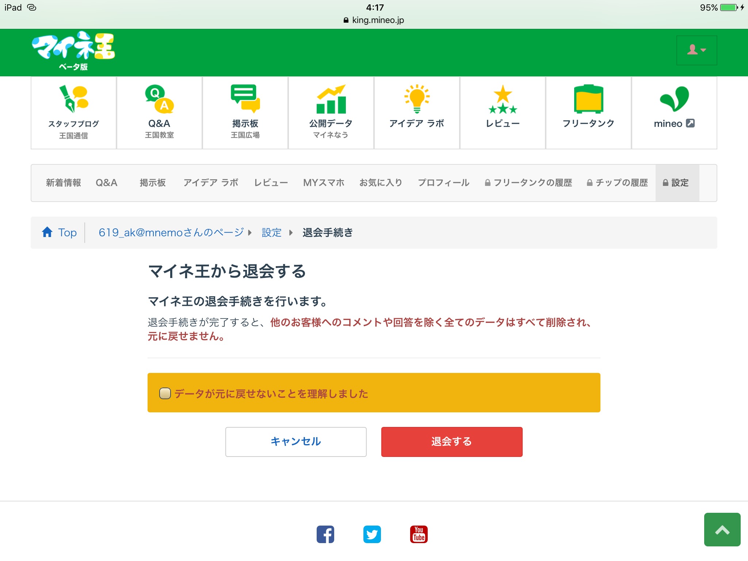The width and height of the screenshot is (748, 561).
Task: Expand the user account dropdown menu
Action: tap(697, 50)
